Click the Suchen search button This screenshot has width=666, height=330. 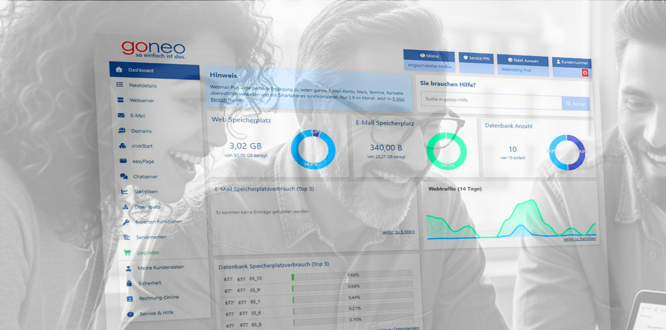575,103
